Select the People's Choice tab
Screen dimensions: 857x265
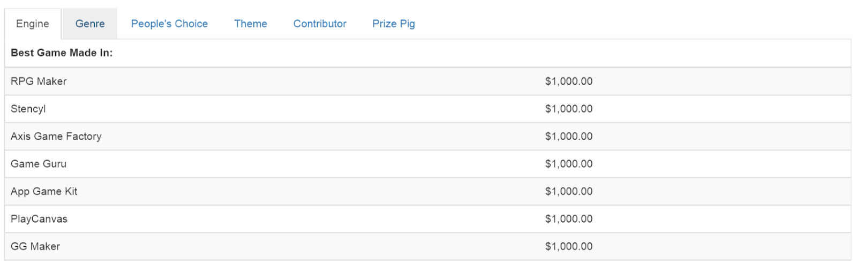point(169,24)
